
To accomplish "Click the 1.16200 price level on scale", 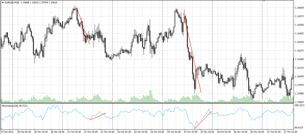I will click(299, 59).
